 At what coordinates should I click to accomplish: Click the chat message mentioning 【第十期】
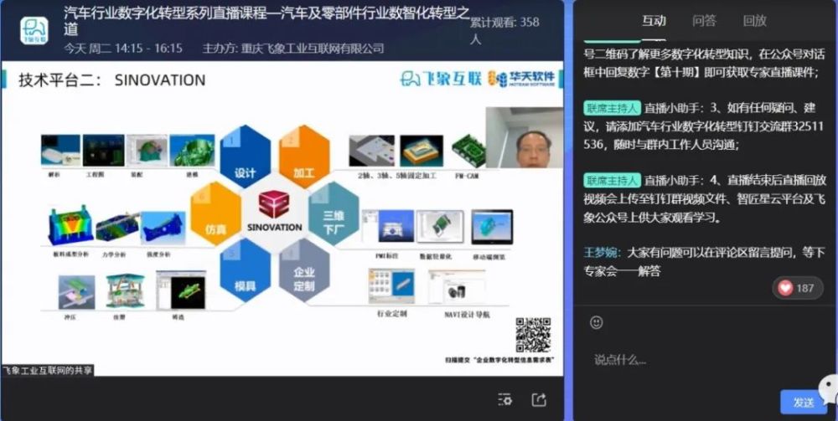pos(703,63)
